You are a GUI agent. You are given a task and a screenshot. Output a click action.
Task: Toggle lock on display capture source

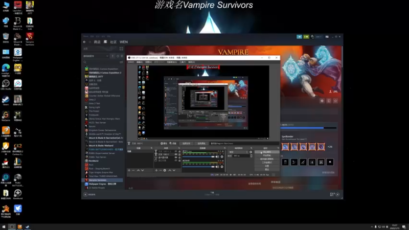point(179,157)
